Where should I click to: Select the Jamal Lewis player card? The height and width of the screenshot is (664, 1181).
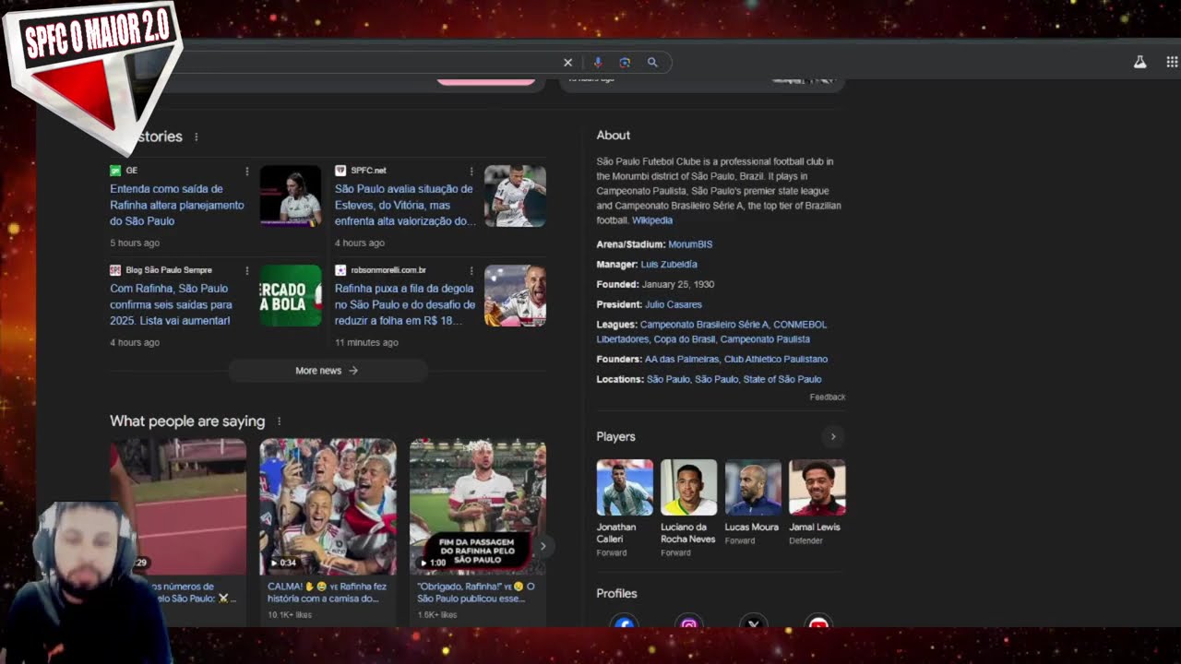tap(817, 503)
